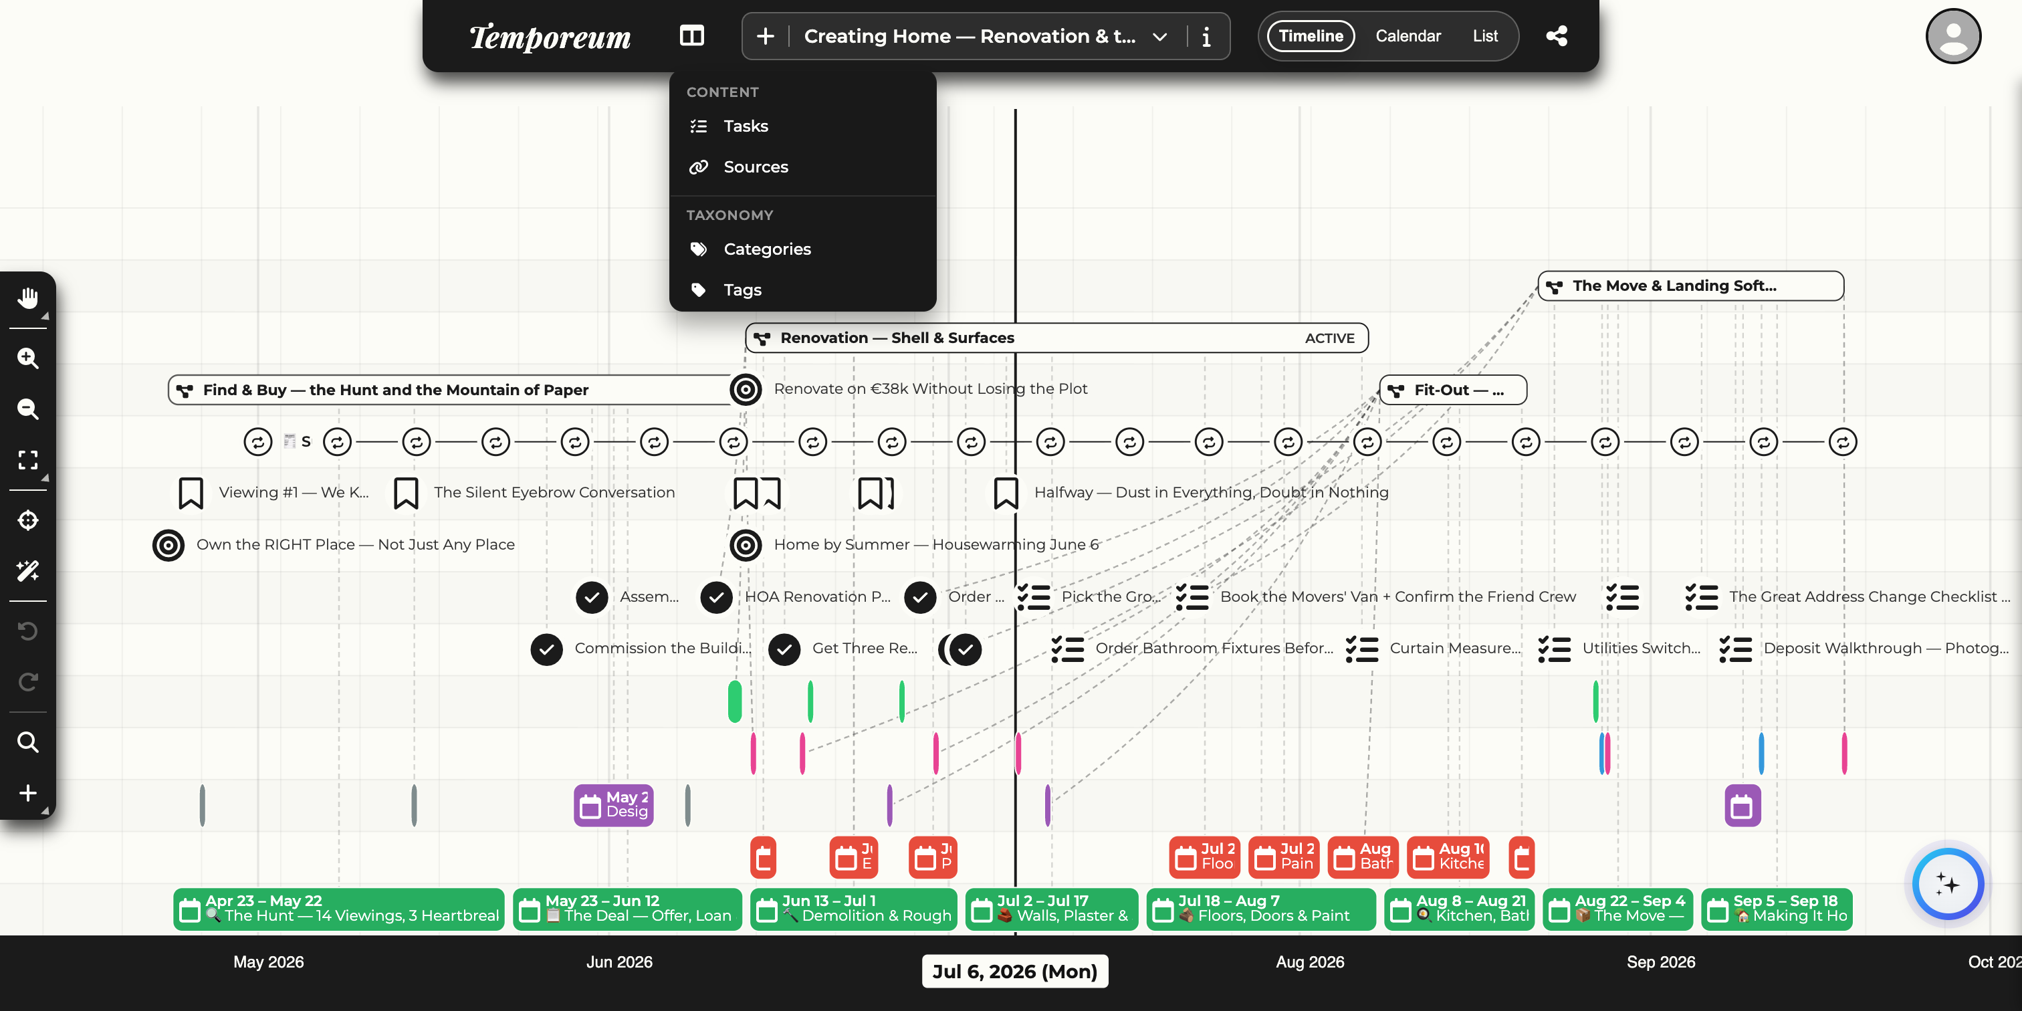Screen dimensions: 2022x1011
Task: Click the crosshair center-on-today icon
Action: pos(27,520)
